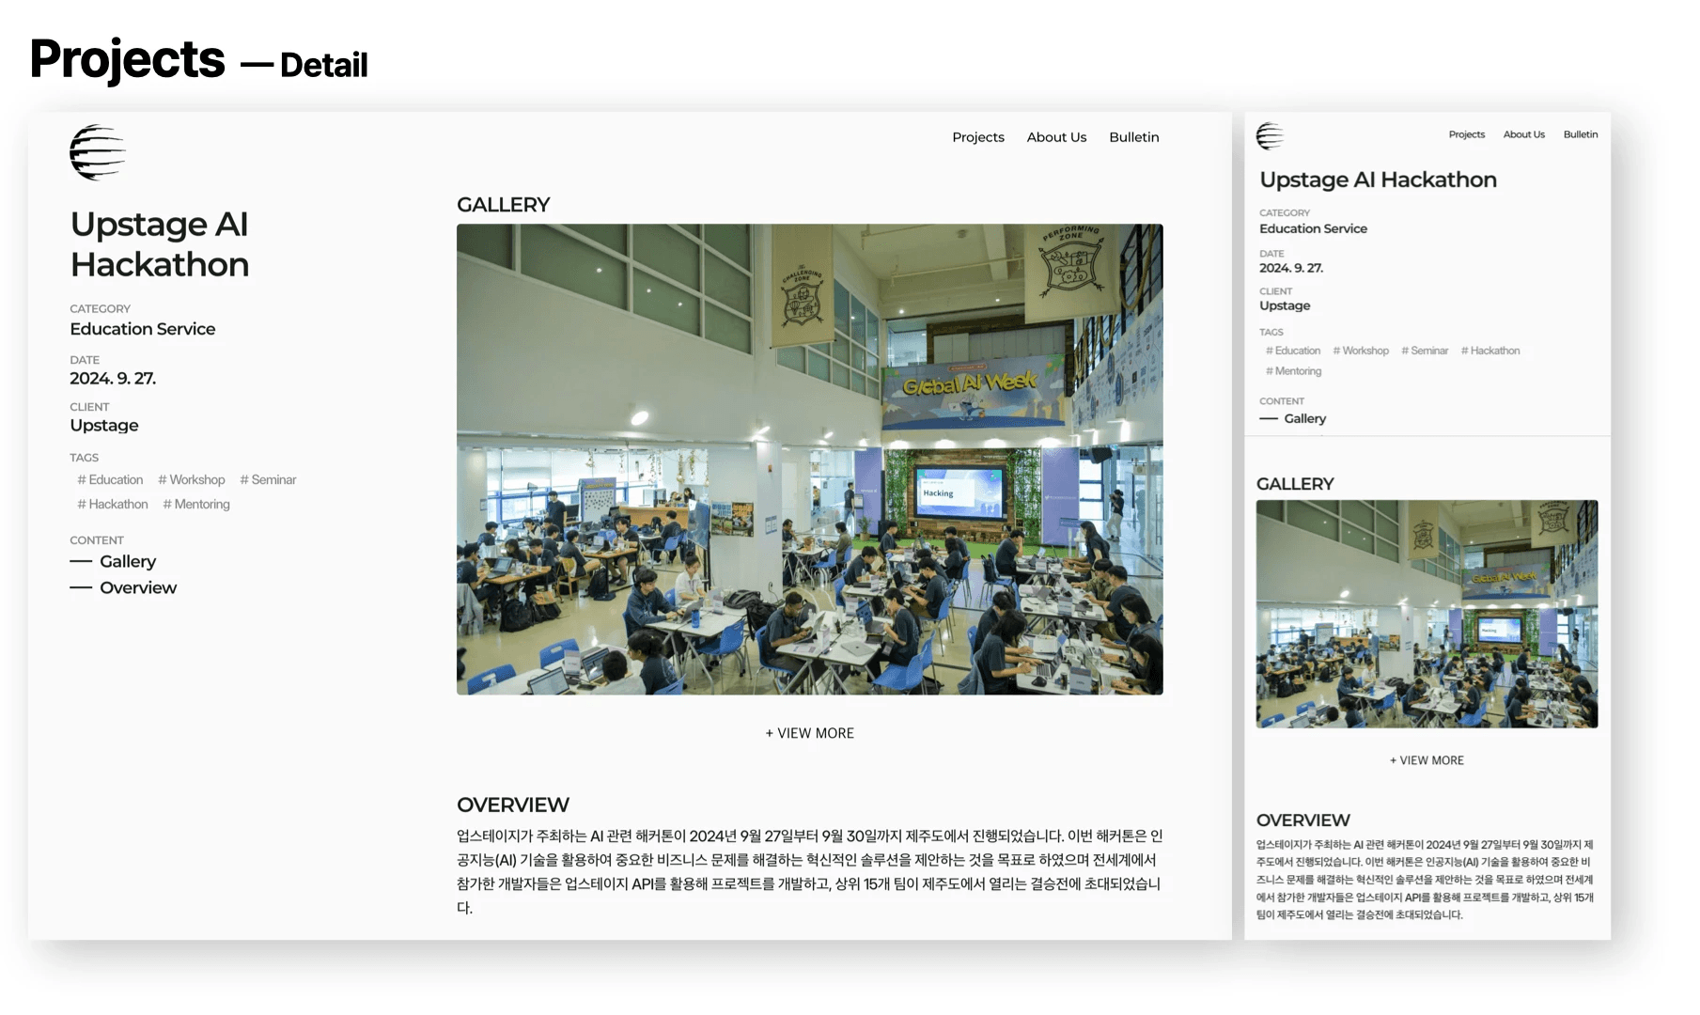This screenshot has width=1700, height=1015.
Task: Click the TAGS label in the desktop view
Action: click(x=84, y=458)
